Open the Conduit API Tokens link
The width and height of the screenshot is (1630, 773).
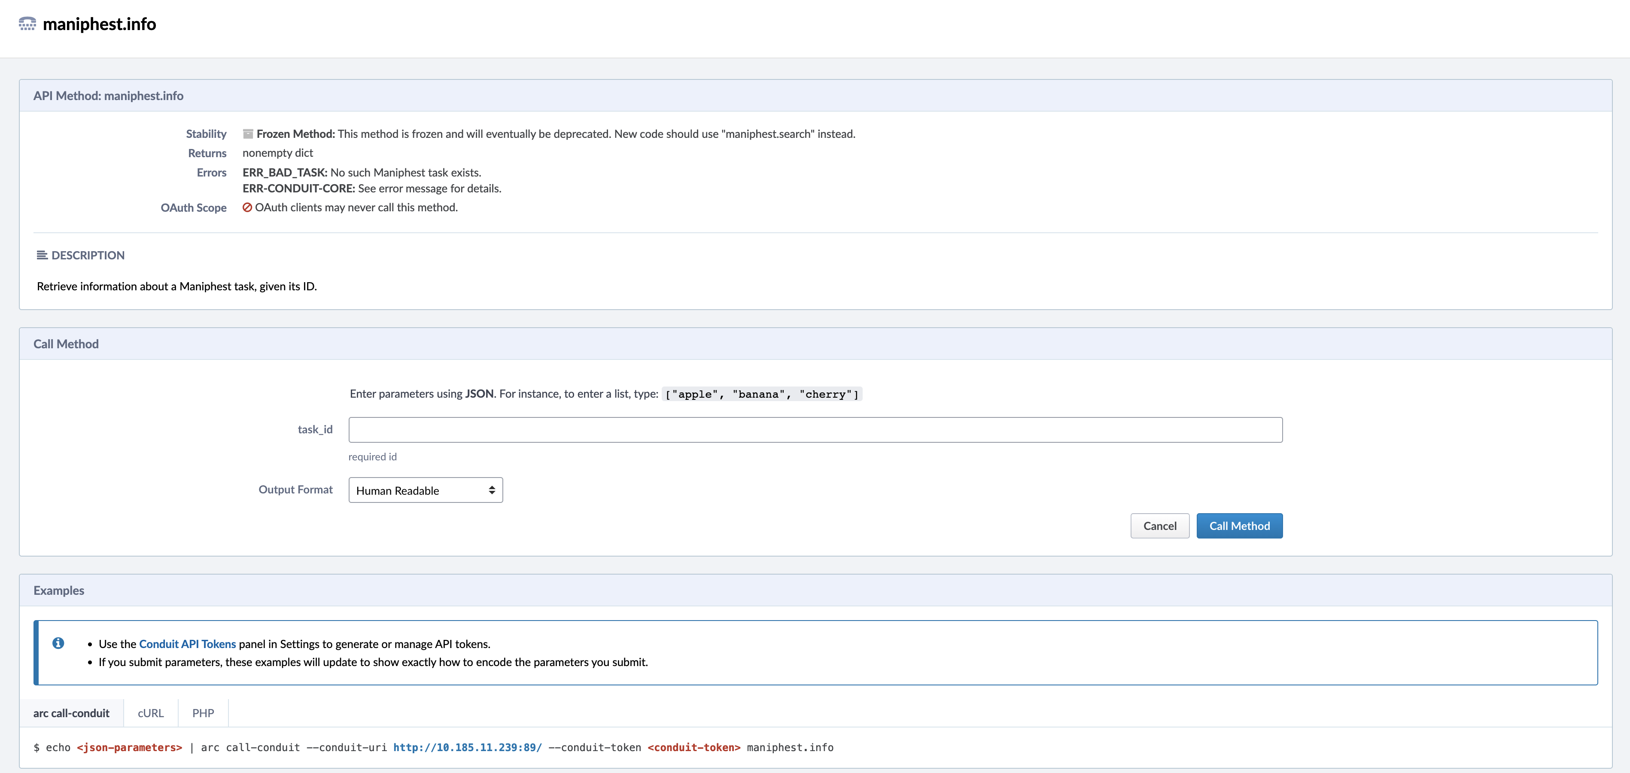click(x=187, y=643)
